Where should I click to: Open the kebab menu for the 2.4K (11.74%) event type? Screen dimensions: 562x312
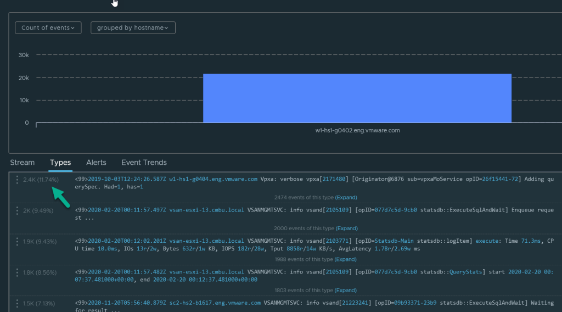17,180
